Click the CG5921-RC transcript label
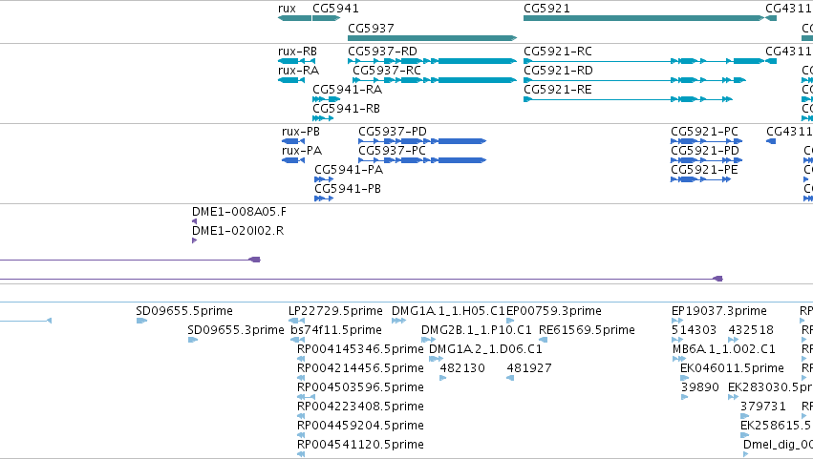Screen dimensions: 813x459 coord(557,52)
